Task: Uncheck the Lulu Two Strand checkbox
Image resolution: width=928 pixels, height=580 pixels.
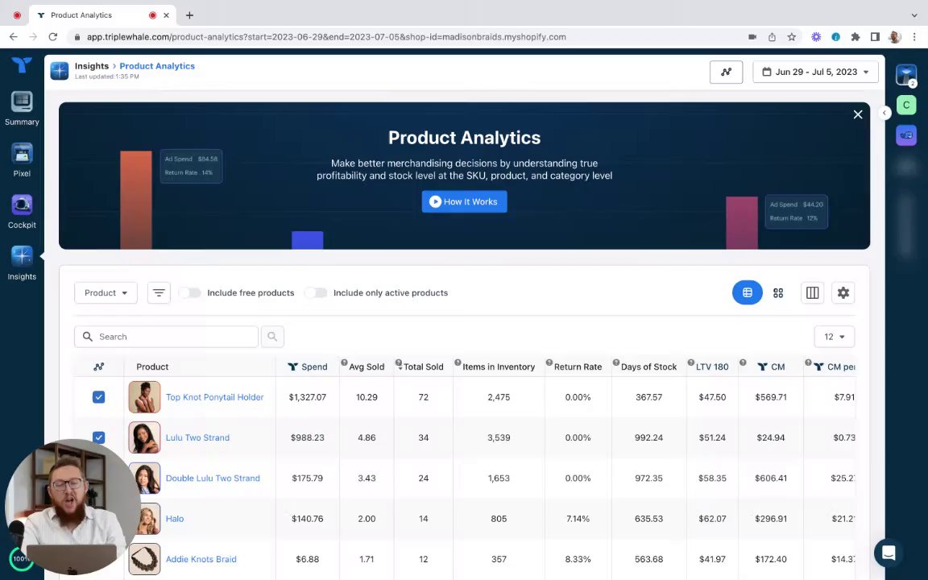Action: pyautogui.click(x=99, y=437)
